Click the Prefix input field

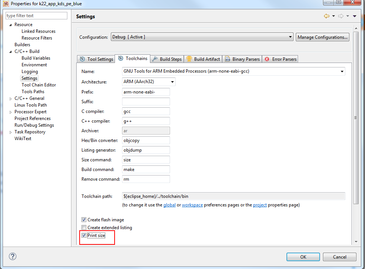[x=146, y=92]
